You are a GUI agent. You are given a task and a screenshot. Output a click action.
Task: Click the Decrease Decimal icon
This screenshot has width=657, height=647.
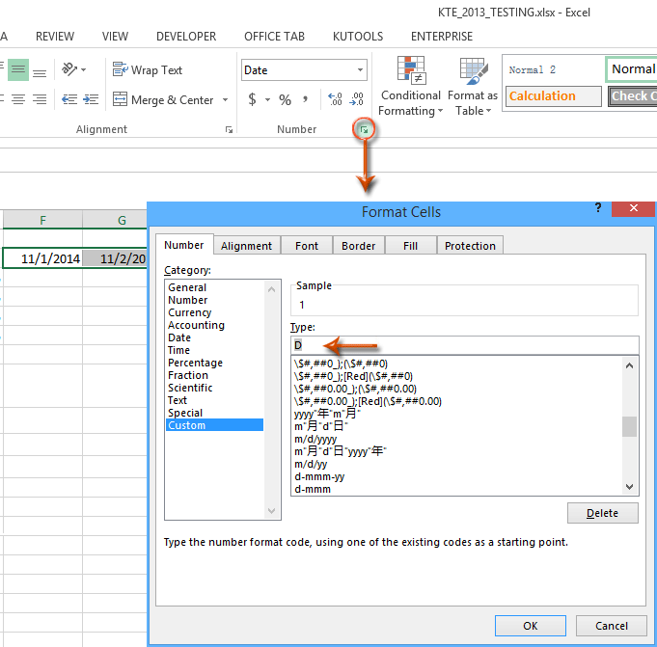pyautogui.click(x=357, y=99)
